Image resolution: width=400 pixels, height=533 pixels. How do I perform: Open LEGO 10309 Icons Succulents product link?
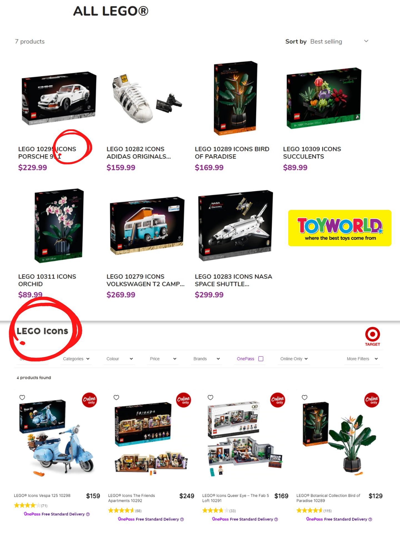click(312, 153)
